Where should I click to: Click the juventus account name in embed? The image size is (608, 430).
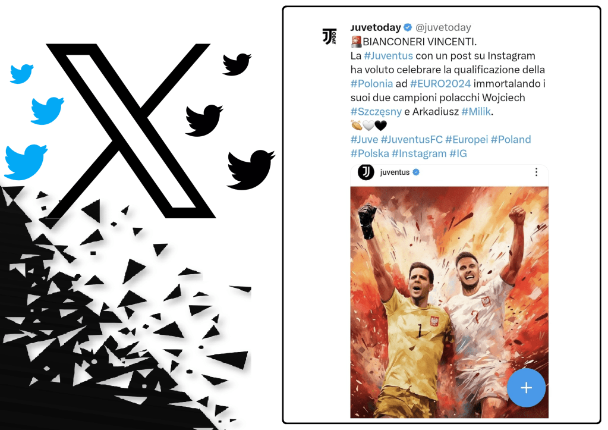pos(395,172)
